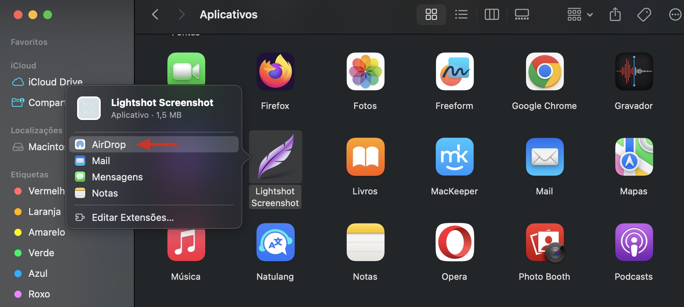Launch Google Chrome from Aplicativos
684x307 pixels.
(545, 71)
